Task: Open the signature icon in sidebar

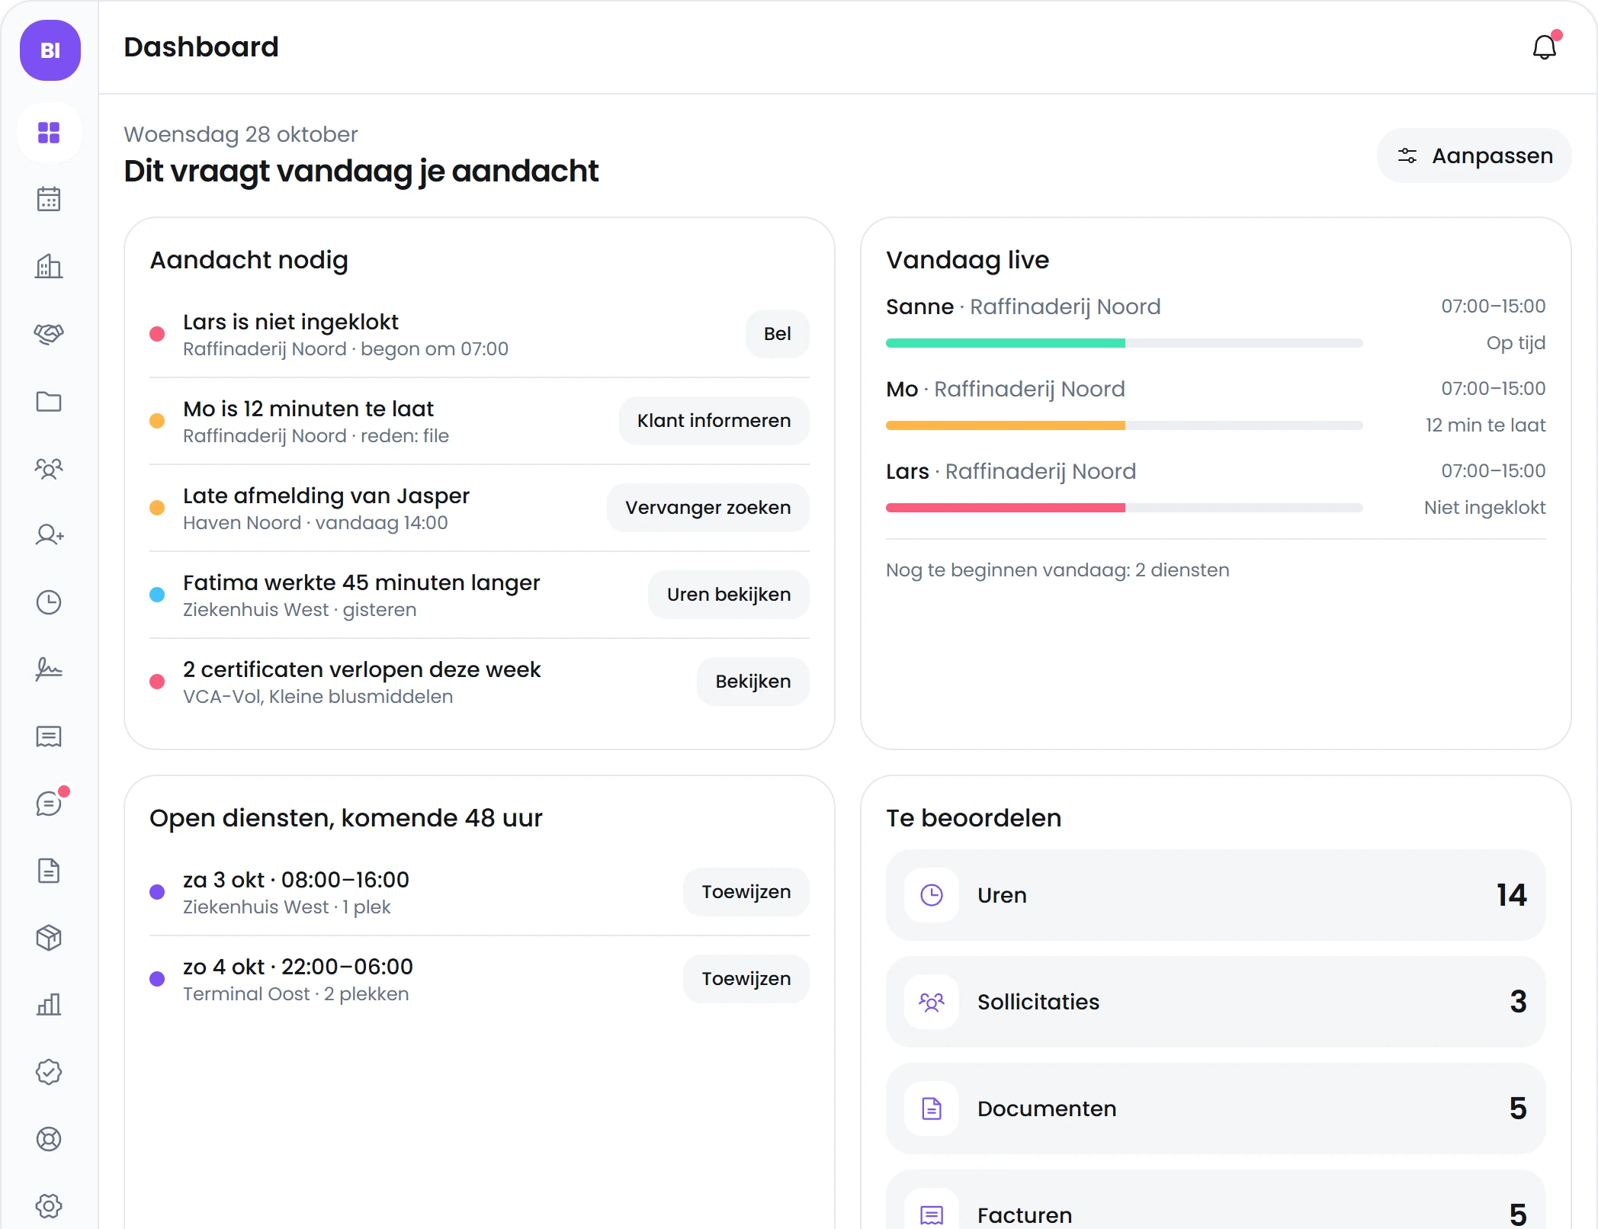Action: point(49,669)
